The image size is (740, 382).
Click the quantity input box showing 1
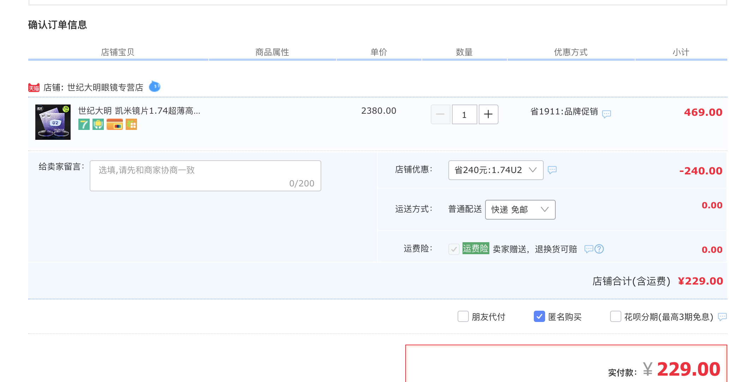tap(464, 114)
